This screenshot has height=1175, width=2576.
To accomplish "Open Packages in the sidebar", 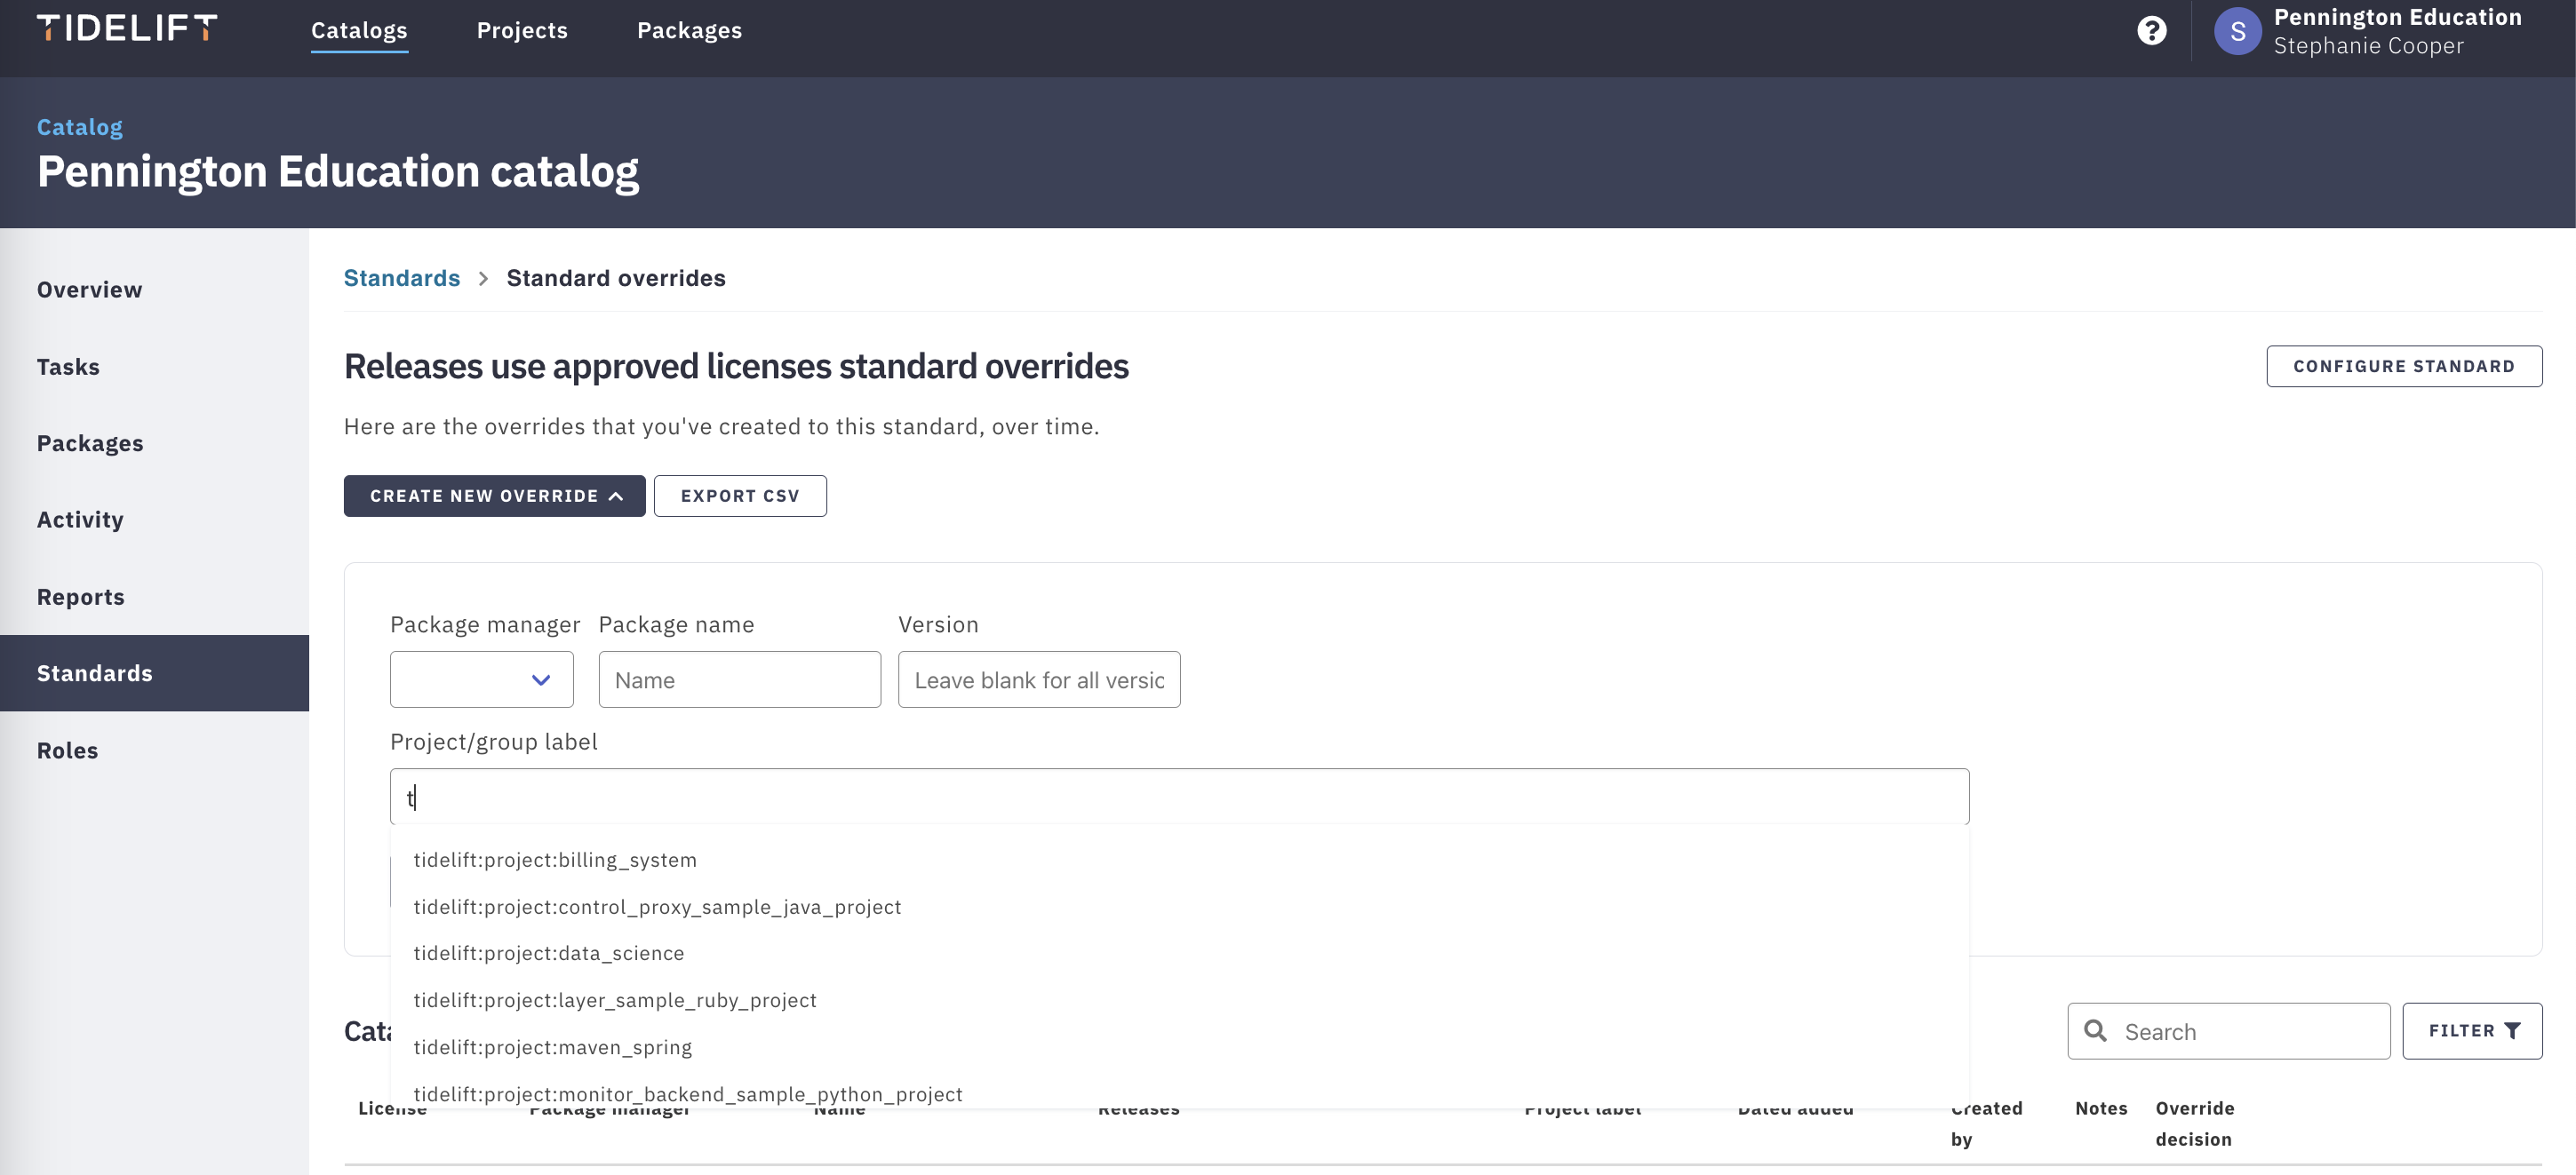I will coord(154,444).
